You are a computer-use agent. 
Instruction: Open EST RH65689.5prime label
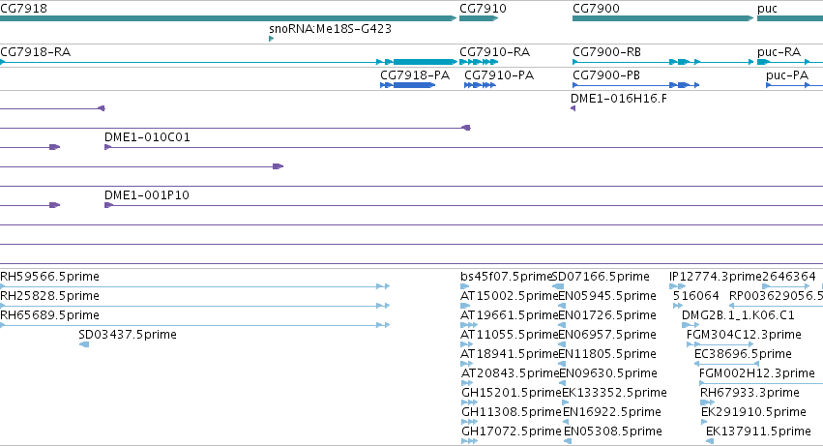(49, 315)
